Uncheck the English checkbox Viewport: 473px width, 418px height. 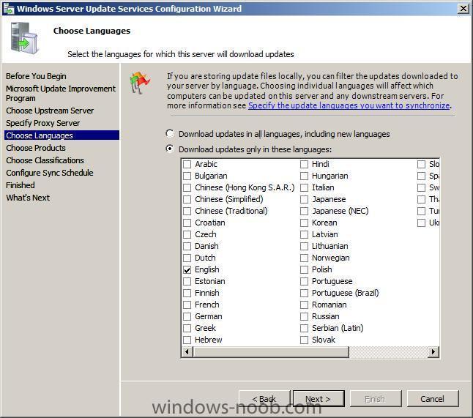click(187, 270)
